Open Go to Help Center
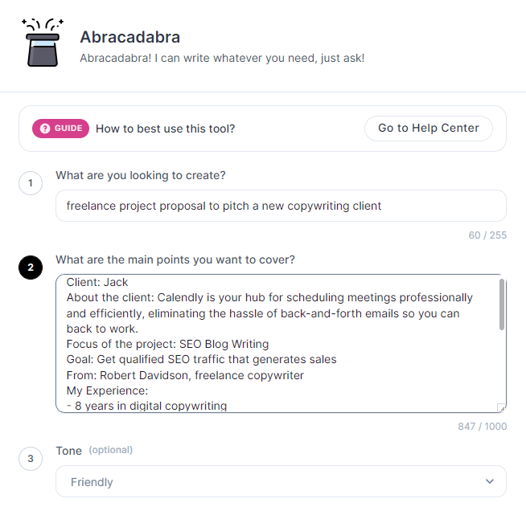 click(x=429, y=129)
